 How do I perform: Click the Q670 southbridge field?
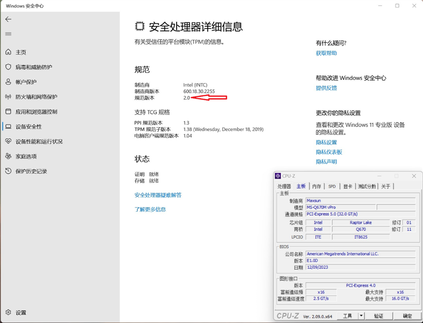coord(361,229)
